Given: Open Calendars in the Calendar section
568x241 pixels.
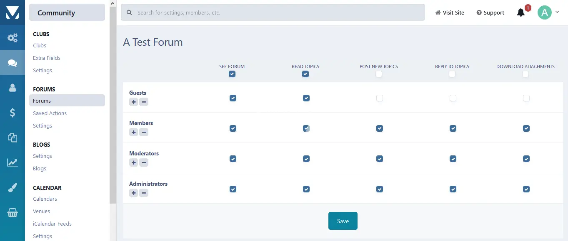Looking at the screenshot, I should [45, 199].
